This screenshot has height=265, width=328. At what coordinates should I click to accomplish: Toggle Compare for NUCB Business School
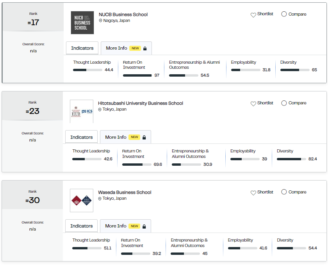point(284,14)
